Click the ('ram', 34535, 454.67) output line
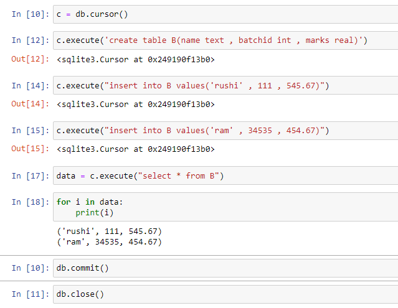 (109, 242)
